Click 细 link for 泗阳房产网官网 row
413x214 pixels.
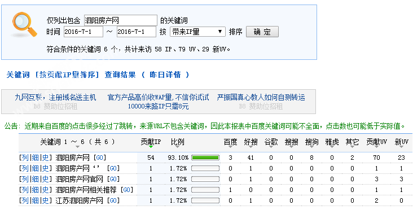point(35,179)
